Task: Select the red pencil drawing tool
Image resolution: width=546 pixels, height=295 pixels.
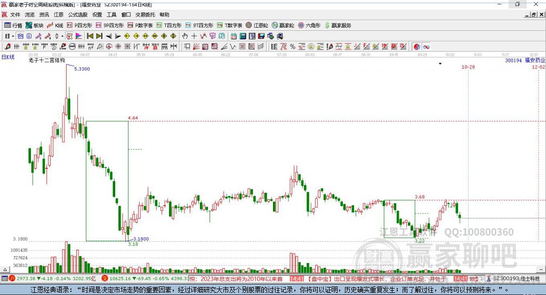Action: point(7,47)
